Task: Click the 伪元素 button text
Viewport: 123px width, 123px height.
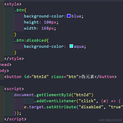Action: pyautogui.click(x=88, y=77)
